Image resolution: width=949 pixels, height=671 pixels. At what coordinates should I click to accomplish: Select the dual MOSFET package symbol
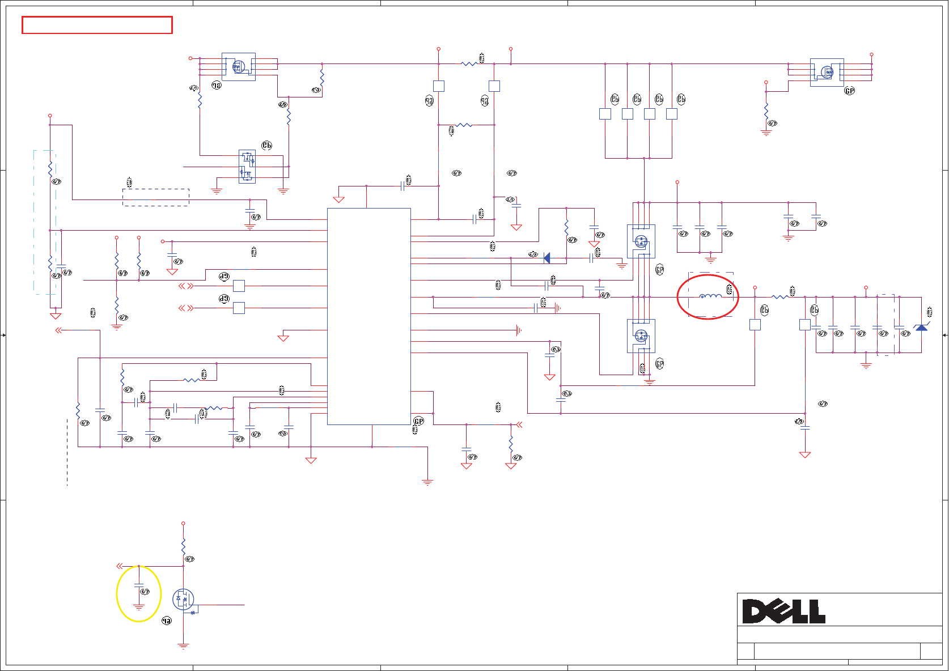click(x=247, y=167)
